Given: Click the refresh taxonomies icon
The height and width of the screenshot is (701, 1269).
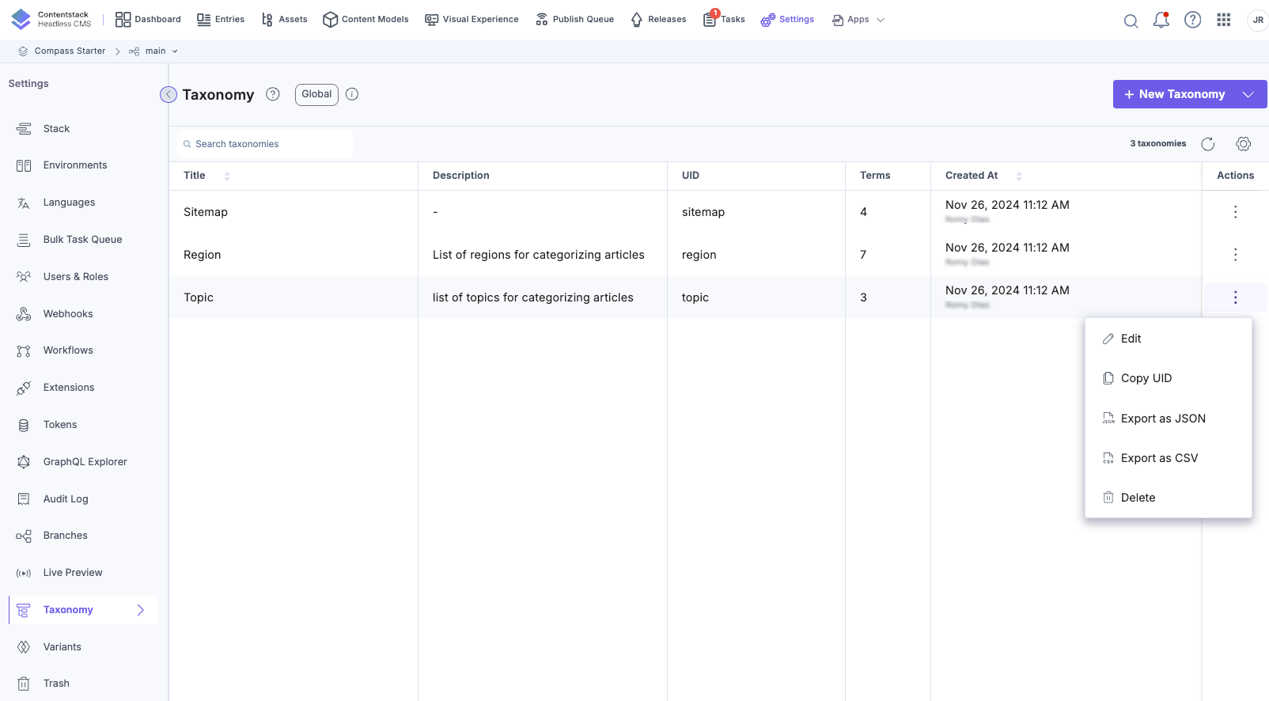Looking at the screenshot, I should [x=1207, y=144].
